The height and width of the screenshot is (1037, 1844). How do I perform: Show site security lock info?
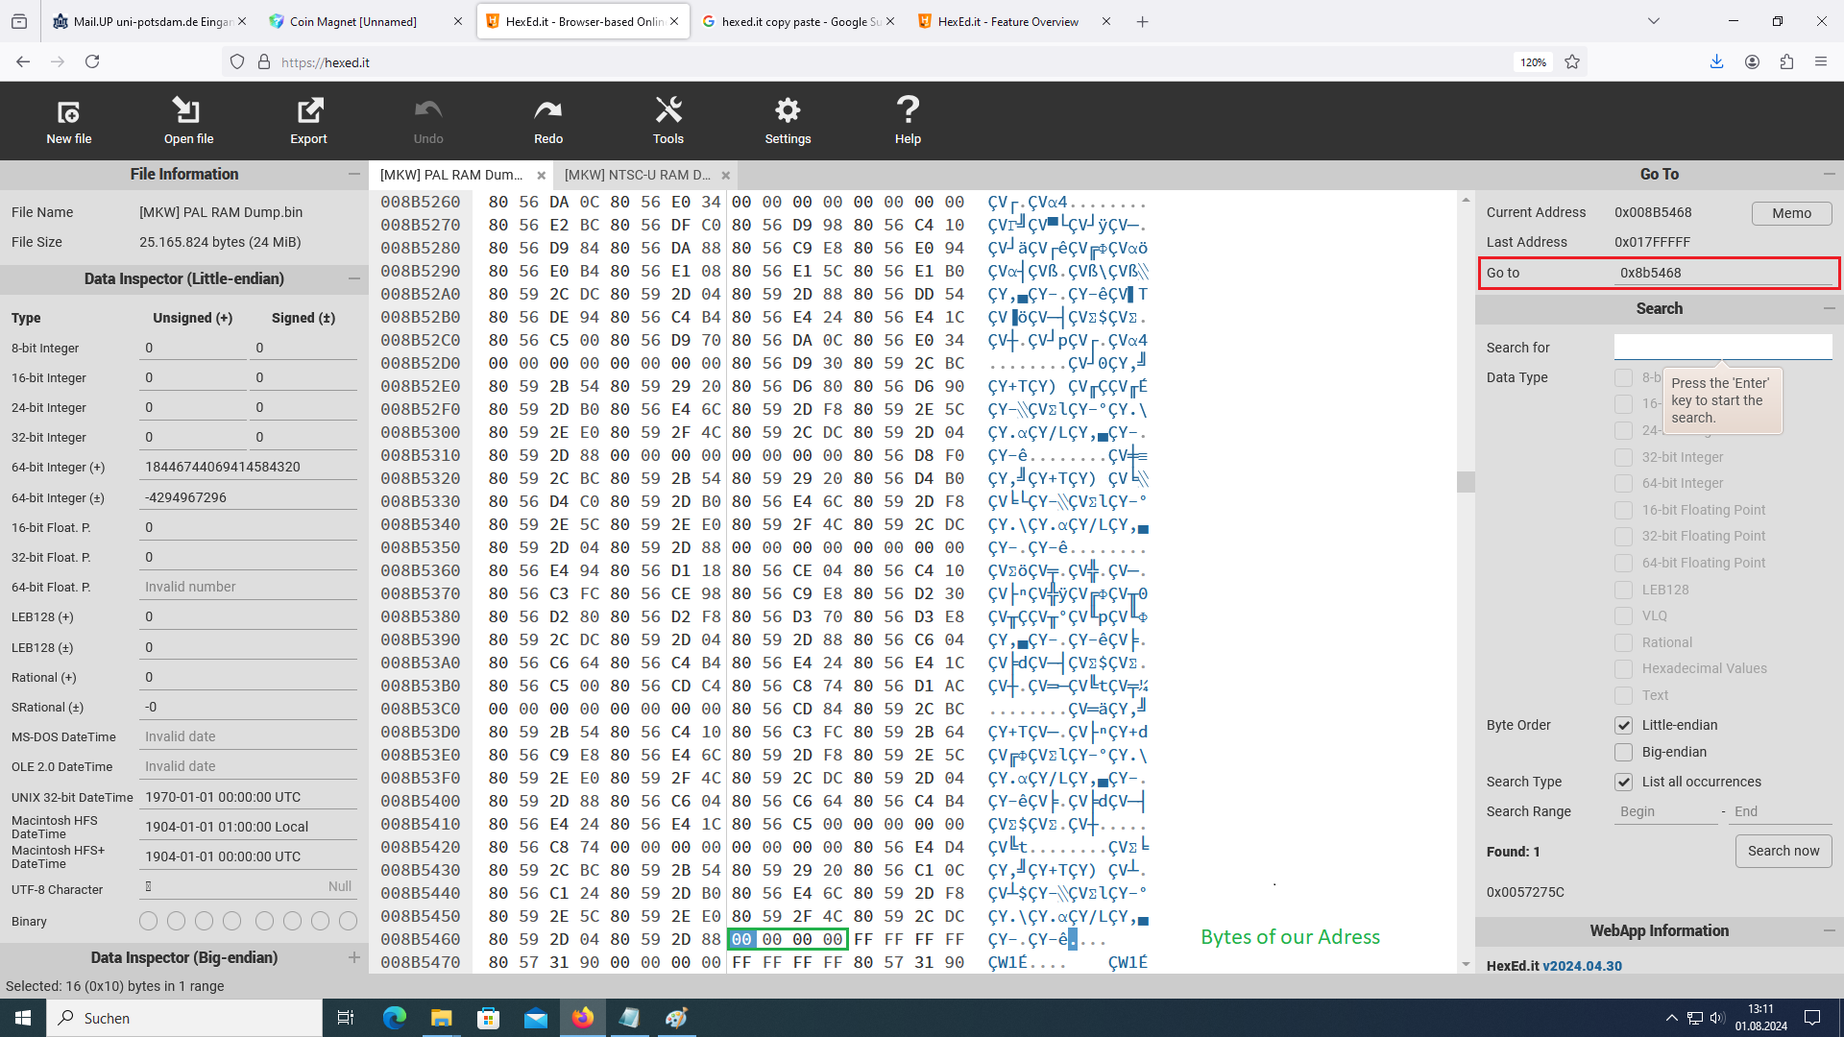pos(264,61)
